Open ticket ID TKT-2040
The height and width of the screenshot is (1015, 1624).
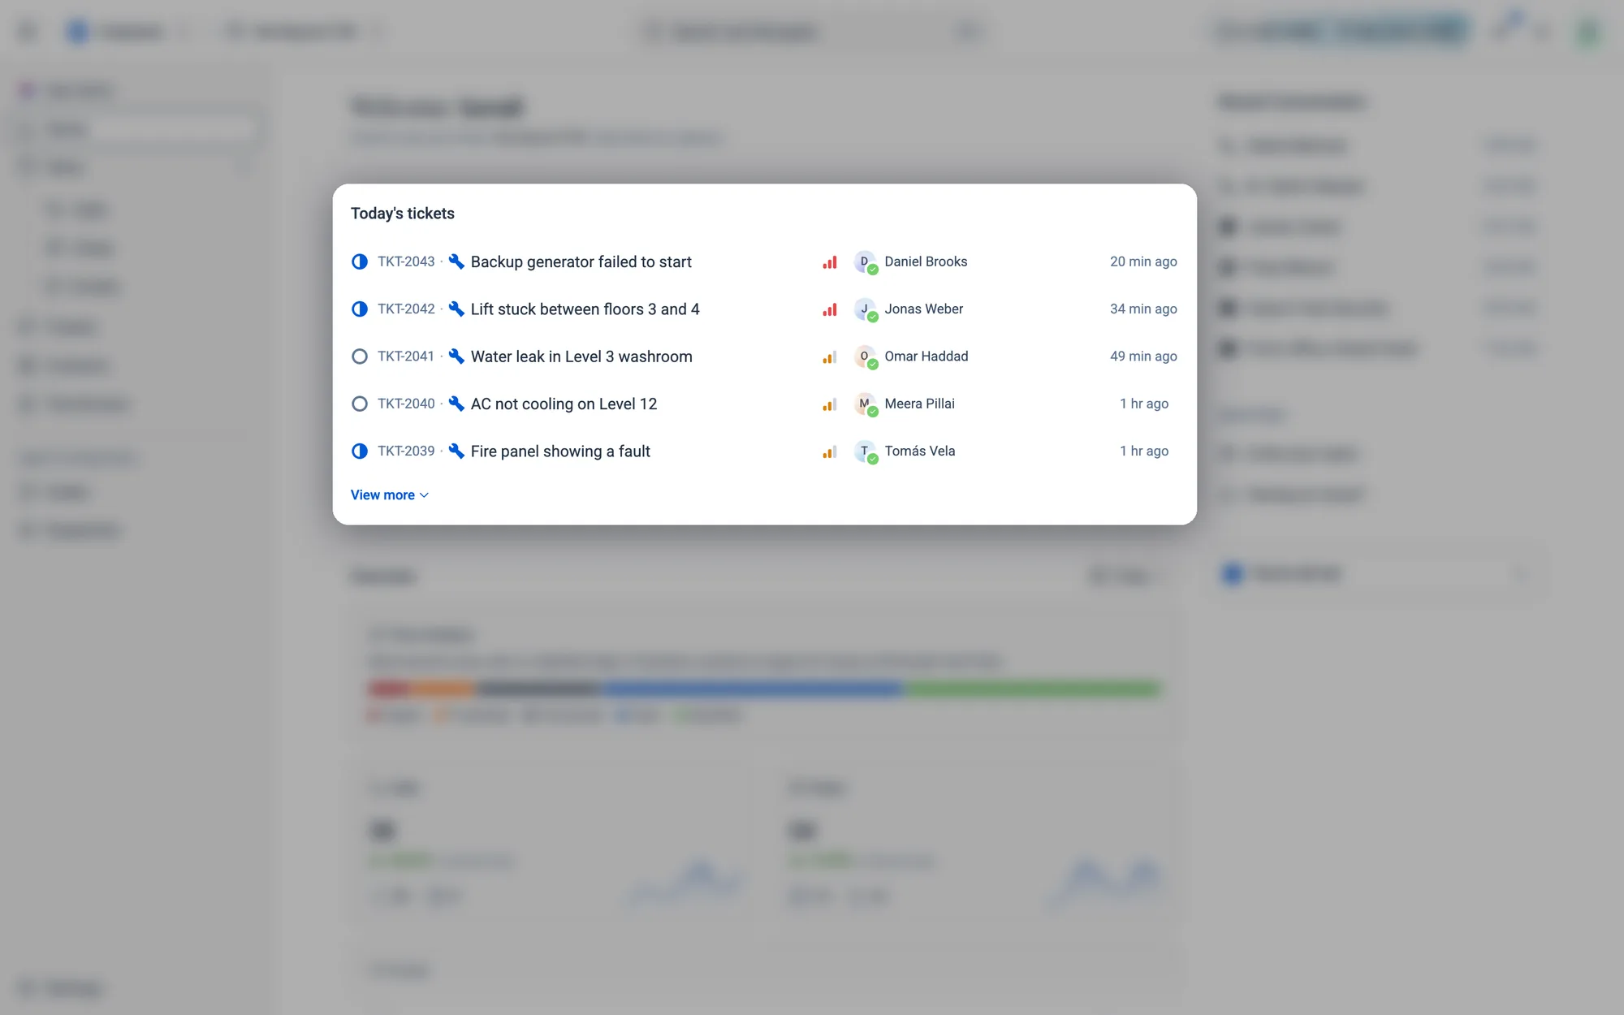(x=406, y=404)
